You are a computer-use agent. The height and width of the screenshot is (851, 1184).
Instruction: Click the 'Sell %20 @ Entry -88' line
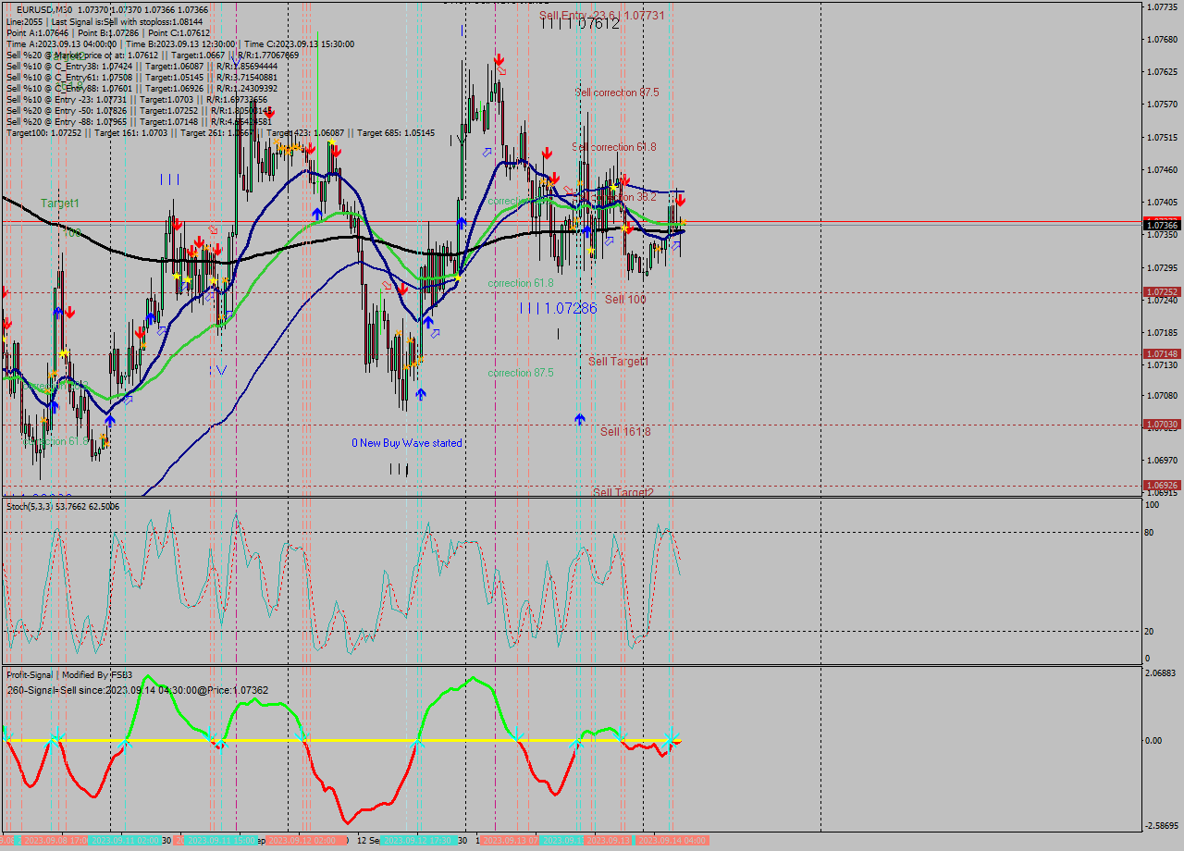coord(139,121)
